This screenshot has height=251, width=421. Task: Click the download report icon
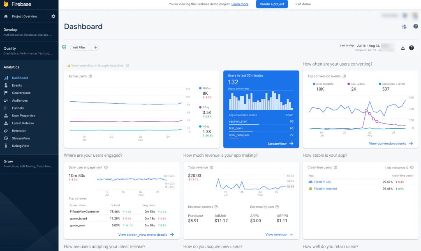[403, 48]
